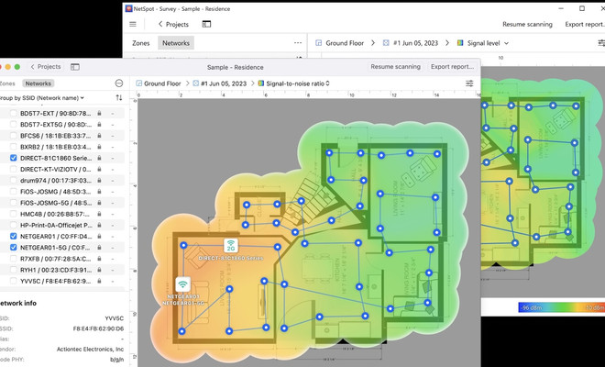Screen dimensions: 605x367
Task: Check the BXRB2 network checkbox
Action: click(14, 147)
